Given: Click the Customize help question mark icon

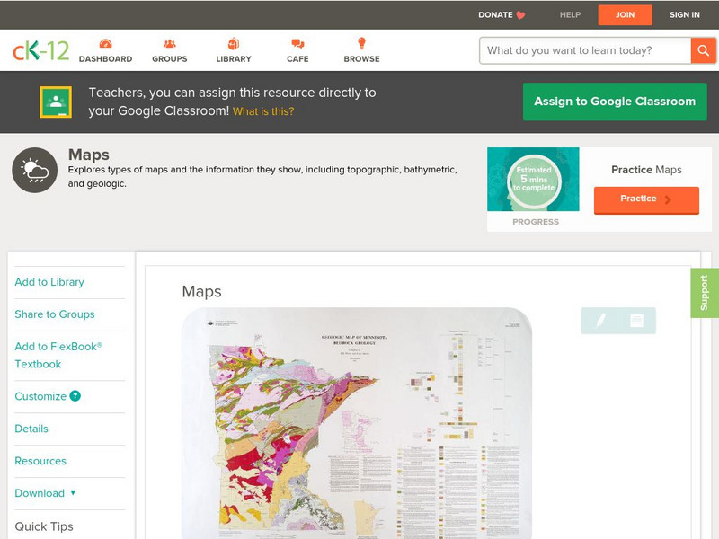Looking at the screenshot, I should 75,396.
